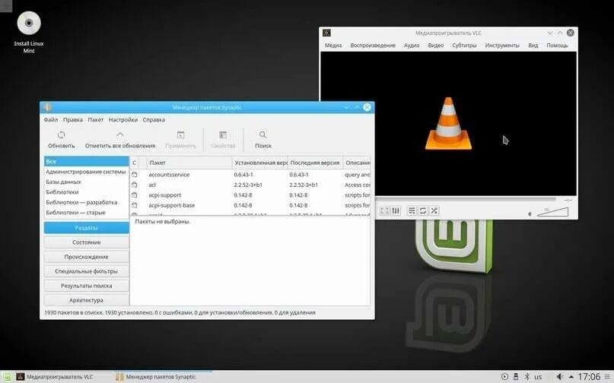Toggle shuffle random button in VLC
The width and height of the screenshot is (614, 383).
coord(434,210)
